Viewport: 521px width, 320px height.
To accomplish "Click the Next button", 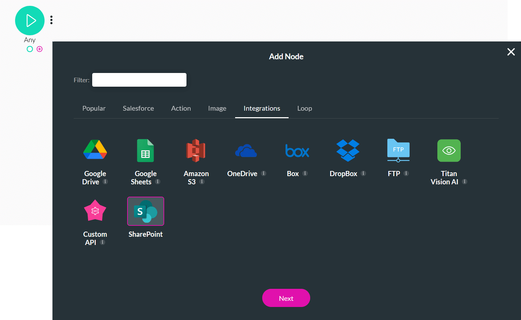I will pos(286,298).
